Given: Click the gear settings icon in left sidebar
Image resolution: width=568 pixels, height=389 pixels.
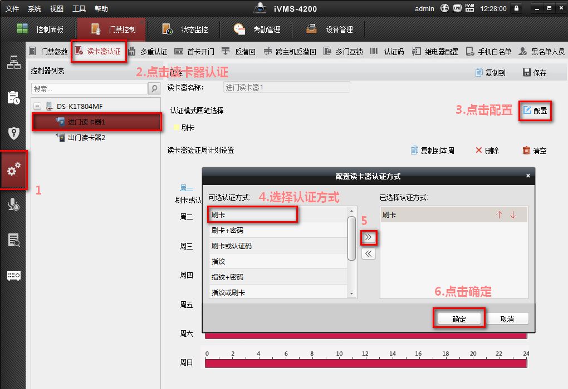Looking at the screenshot, I should (13, 170).
